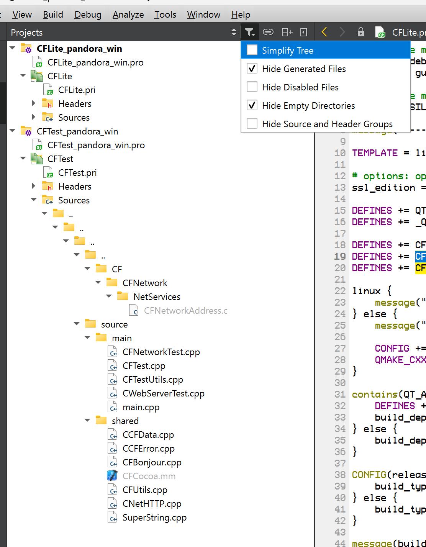The height and width of the screenshot is (547, 426).
Task: Click the NetServices folder icon
Action: (123, 296)
